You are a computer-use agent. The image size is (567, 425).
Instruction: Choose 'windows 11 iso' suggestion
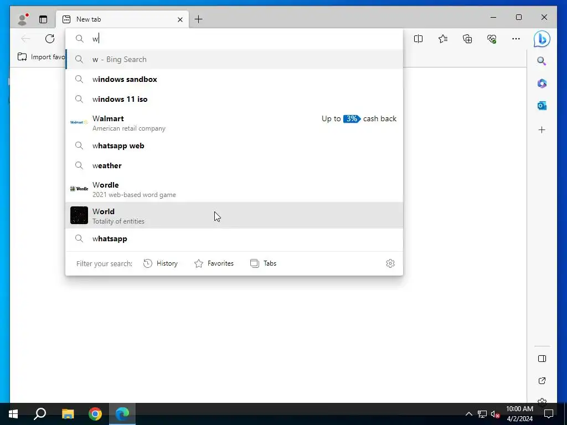pos(234,99)
